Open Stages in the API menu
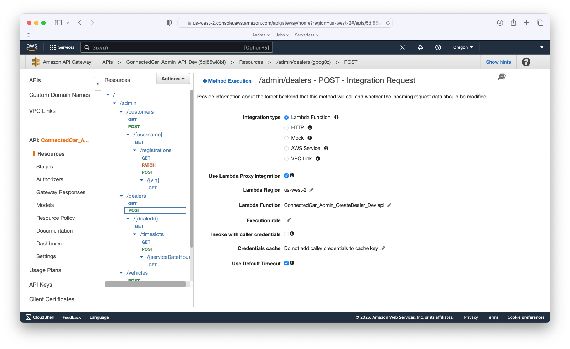Screen dimensions: 570x349 45,167
